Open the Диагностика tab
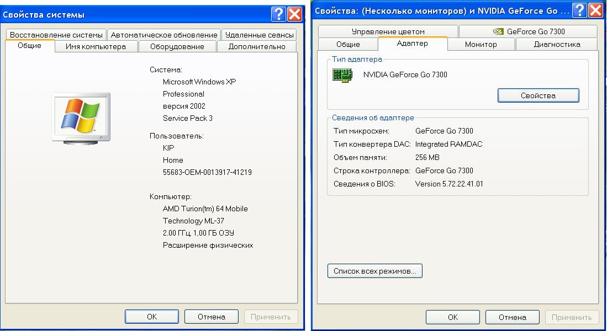 [557, 44]
